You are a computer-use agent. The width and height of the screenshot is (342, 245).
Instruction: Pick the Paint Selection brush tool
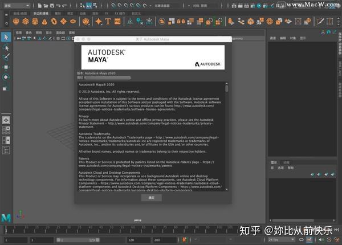tap(6, 57)
